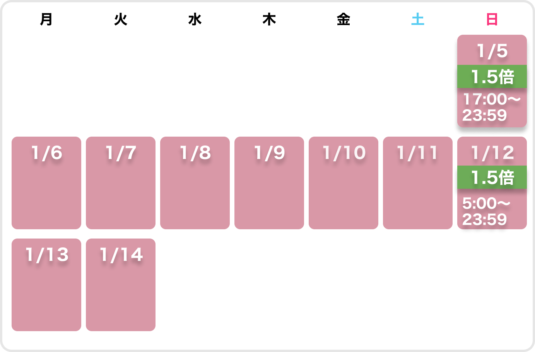
Task: Select the 1/6 calendar cell
Action: coord(46,183)
